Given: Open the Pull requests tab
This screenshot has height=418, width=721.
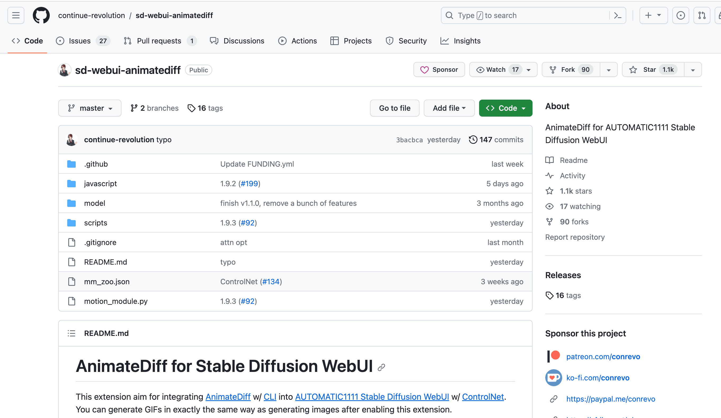Looking at the screenshot, I should pos(160,41).
